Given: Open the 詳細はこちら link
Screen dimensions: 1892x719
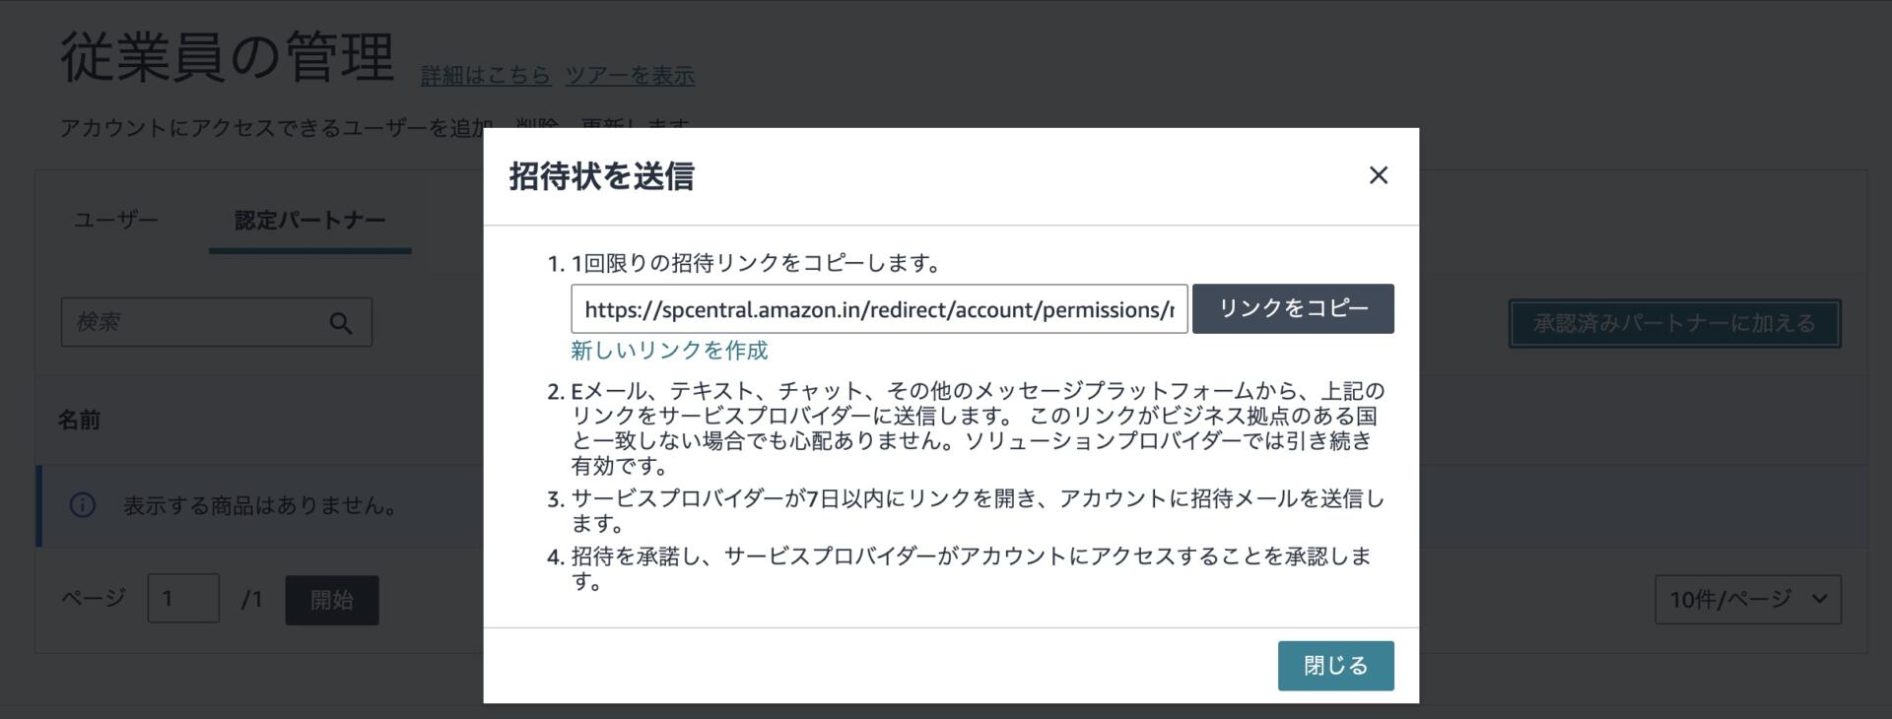Looking at the screenshot, I should 486,76.
